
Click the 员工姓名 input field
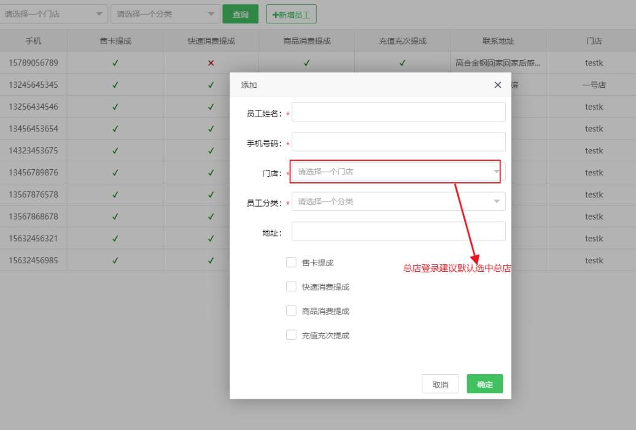pyautogui.click(x=398, y=112)
